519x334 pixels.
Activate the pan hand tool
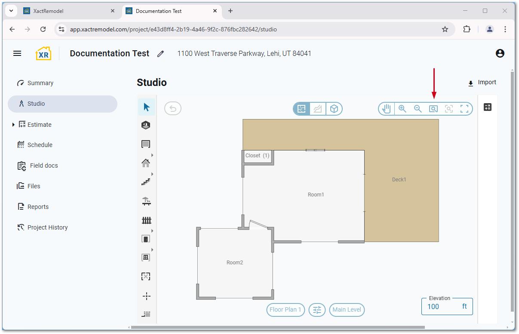click(387, 109)
